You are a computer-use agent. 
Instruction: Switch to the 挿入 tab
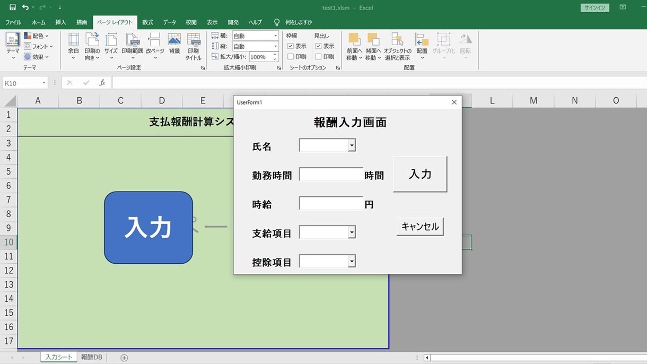[x=61, y=22]
